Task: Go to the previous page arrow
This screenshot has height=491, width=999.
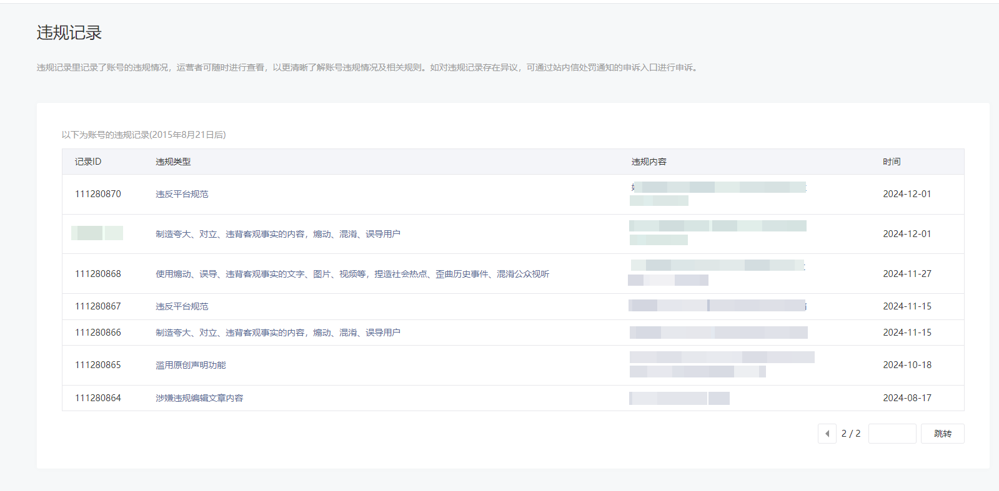Action: 827,434
